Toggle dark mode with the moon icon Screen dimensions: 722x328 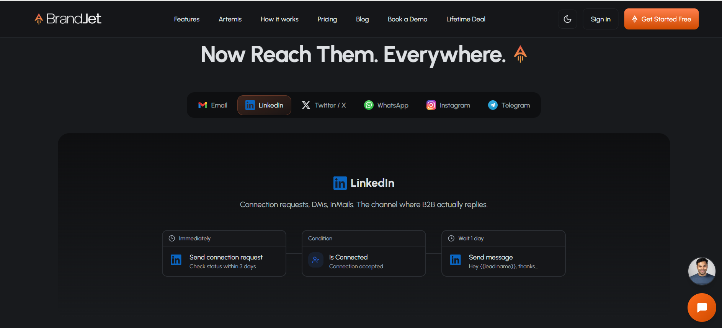point(567,19)
